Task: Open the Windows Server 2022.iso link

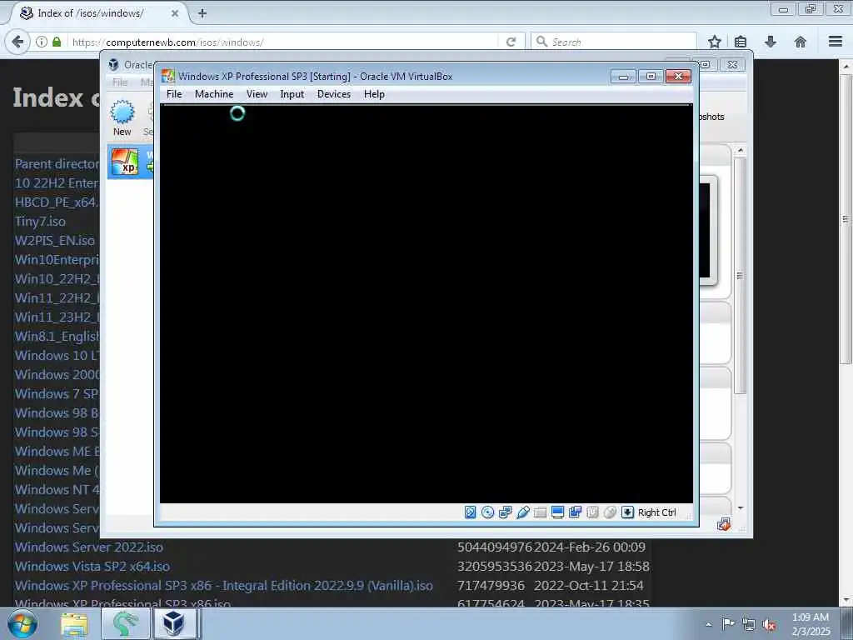Action: click(88, 547)
